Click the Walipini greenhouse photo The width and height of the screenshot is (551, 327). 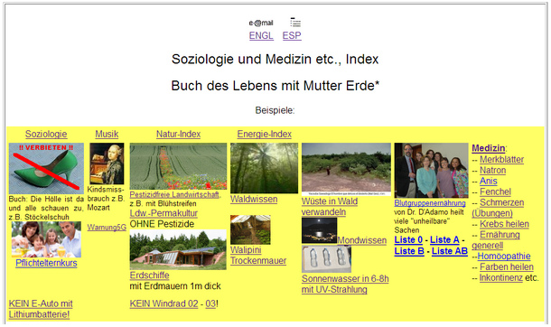click(250, 229)
